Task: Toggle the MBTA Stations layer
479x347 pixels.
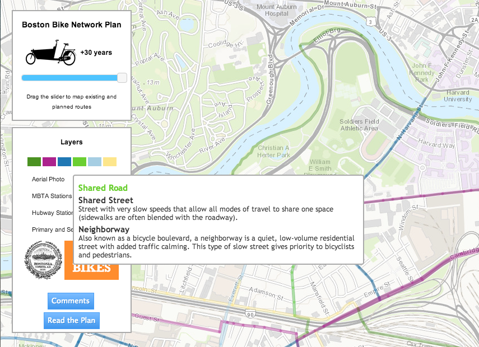Action: coord(52,196)
